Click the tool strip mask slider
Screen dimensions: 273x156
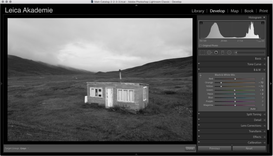[250, 52]
